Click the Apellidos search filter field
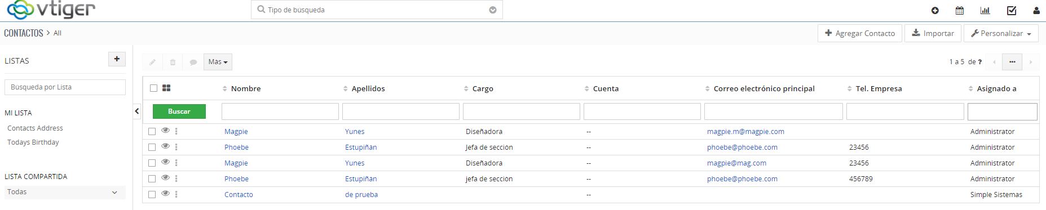Image resolution: width=1046 pixels, height=210 pixels. coord(401,111)
